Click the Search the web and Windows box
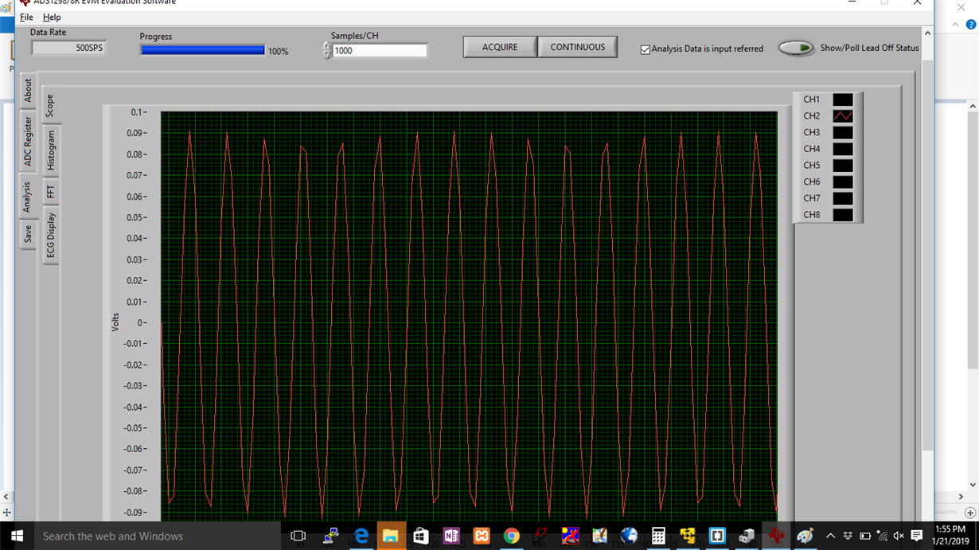The image size is (979, 550). (158, 536)
